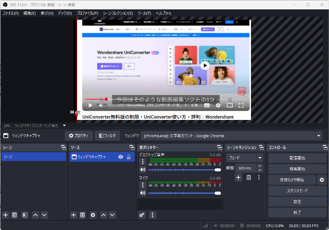Open the window selection dropdown for Chrome
This screenshot has height=230, width=329.
click(x=319, y=136)
